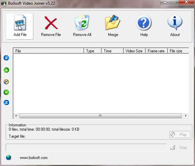Click the Play button in Information panel
This screenshot has height=166, width=195.
click(180, 134)
